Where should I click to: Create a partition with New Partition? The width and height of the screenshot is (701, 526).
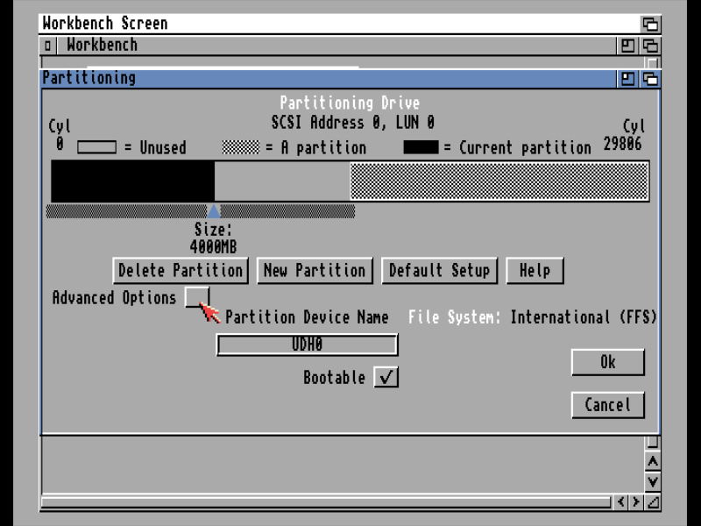pos(315,271)
